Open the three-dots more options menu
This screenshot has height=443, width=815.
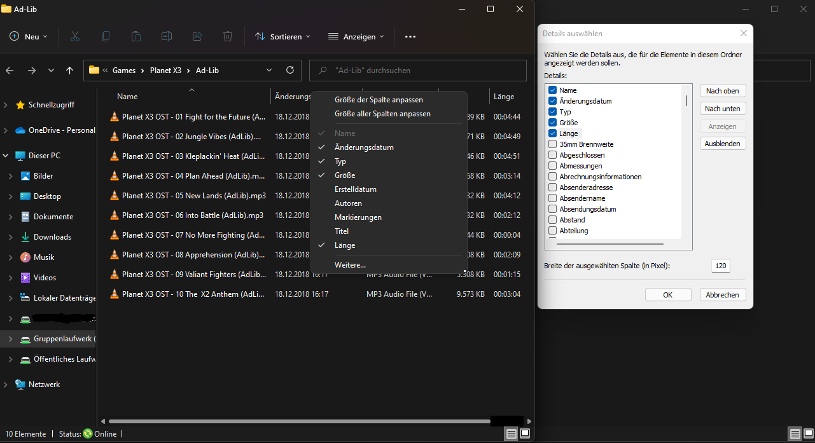click(x=410, y=36)
